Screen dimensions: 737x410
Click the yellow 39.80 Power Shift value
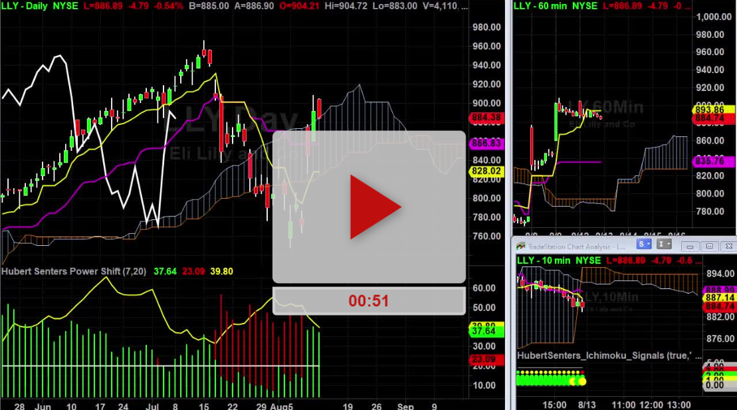[222, 271]
